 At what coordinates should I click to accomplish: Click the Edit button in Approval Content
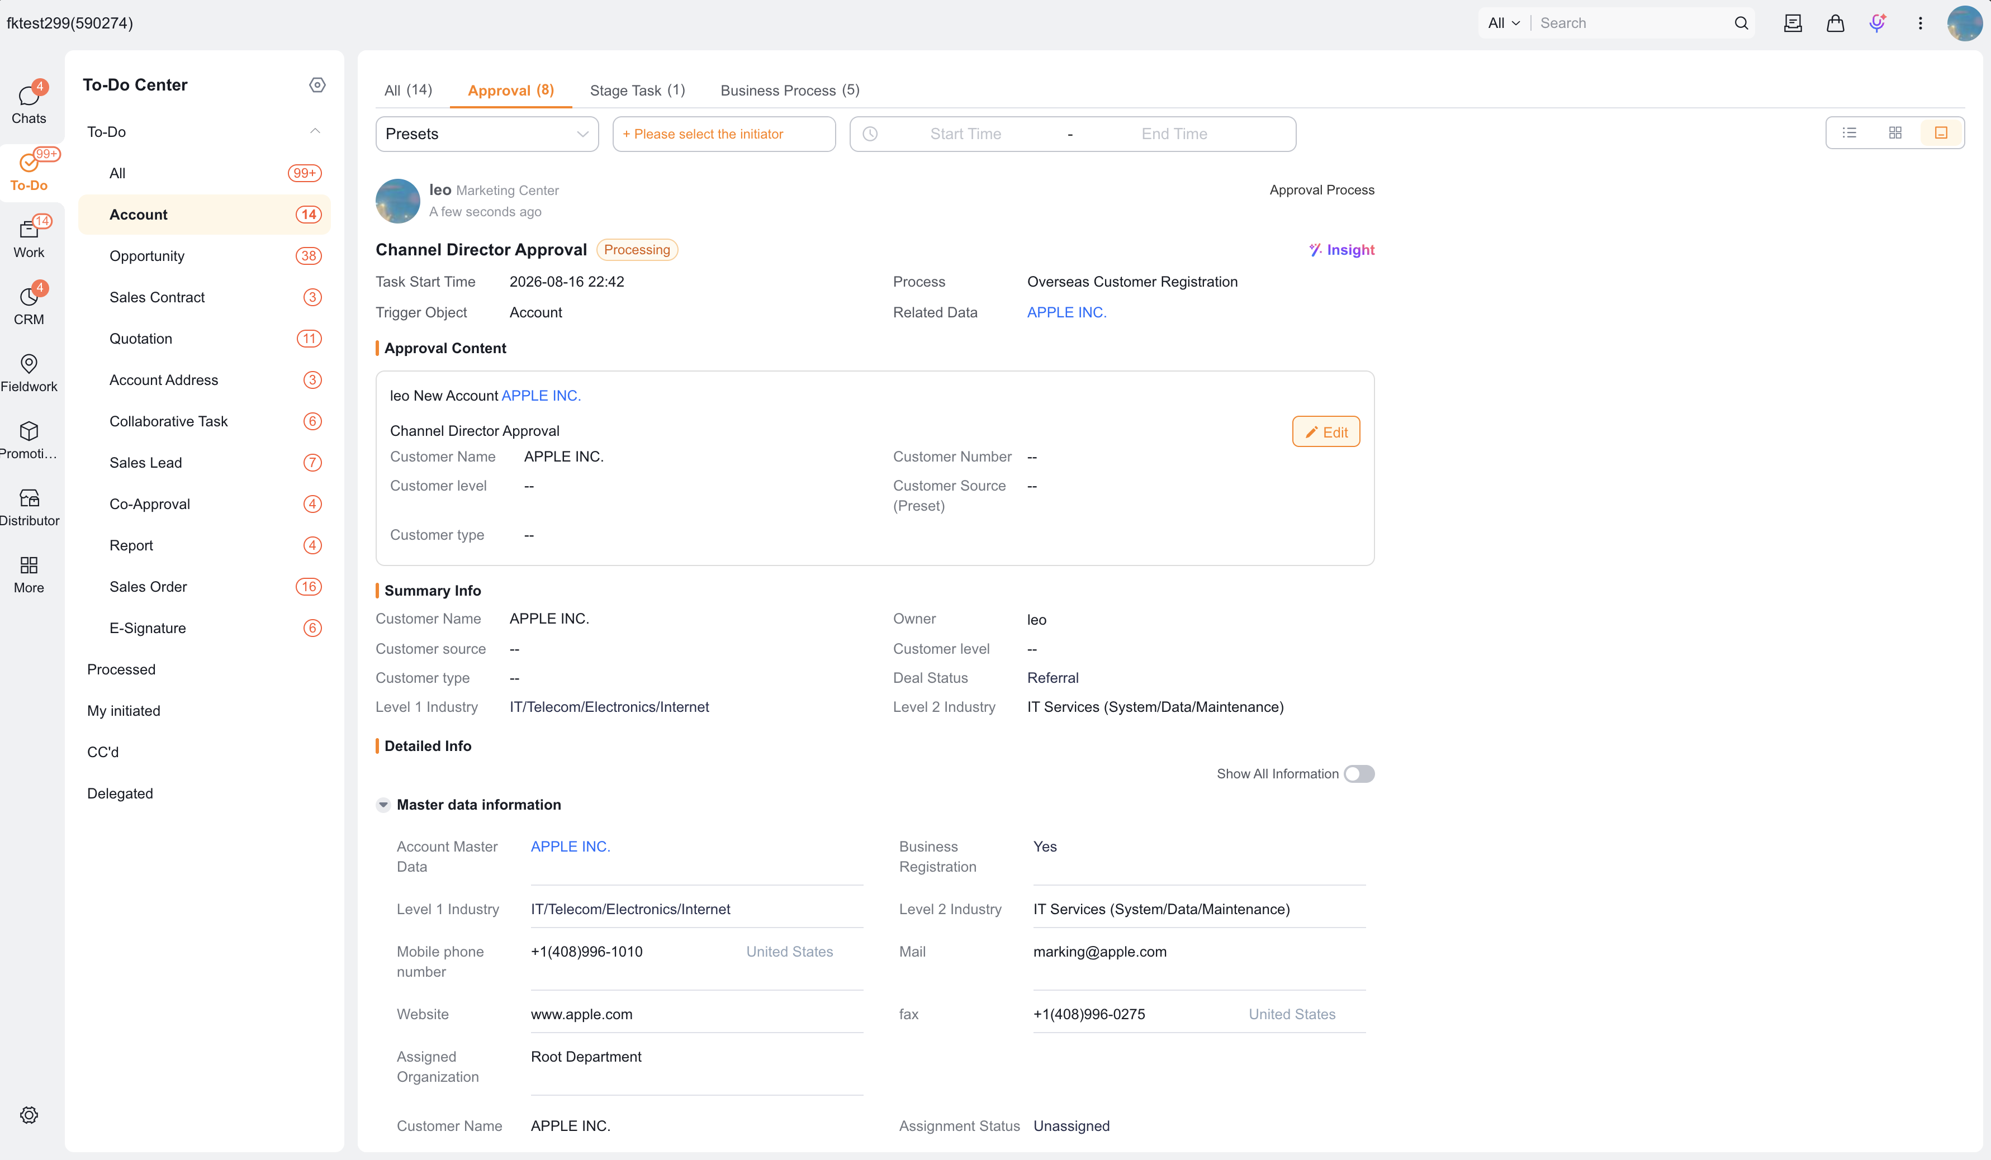coord(1326,432)
